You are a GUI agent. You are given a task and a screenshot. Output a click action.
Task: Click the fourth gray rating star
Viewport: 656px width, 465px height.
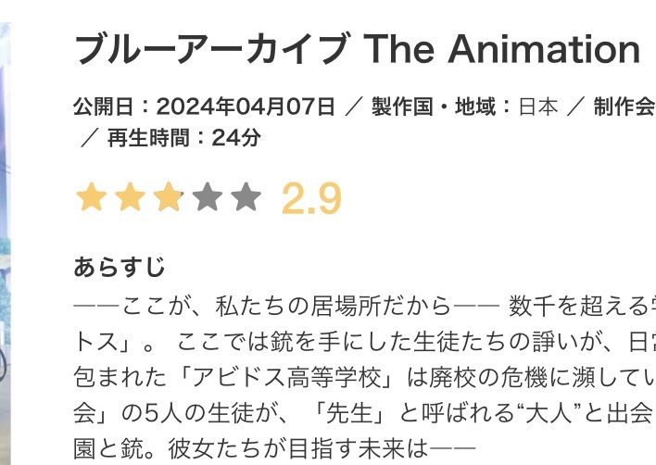point(208,197)
